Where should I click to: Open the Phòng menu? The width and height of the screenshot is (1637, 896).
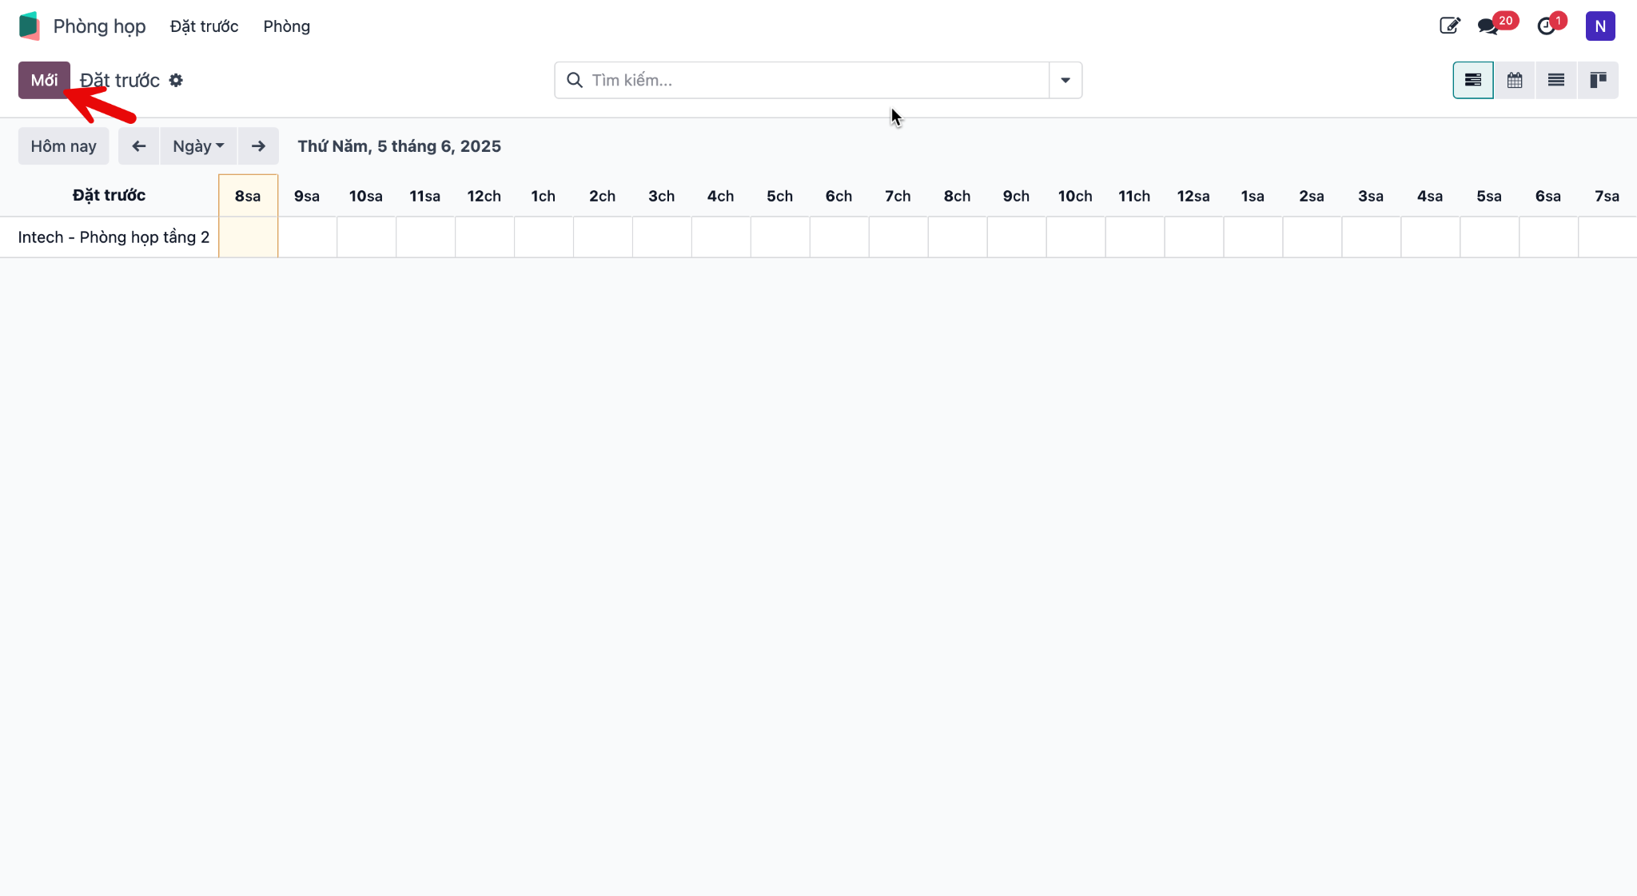(x=286, y=26)
